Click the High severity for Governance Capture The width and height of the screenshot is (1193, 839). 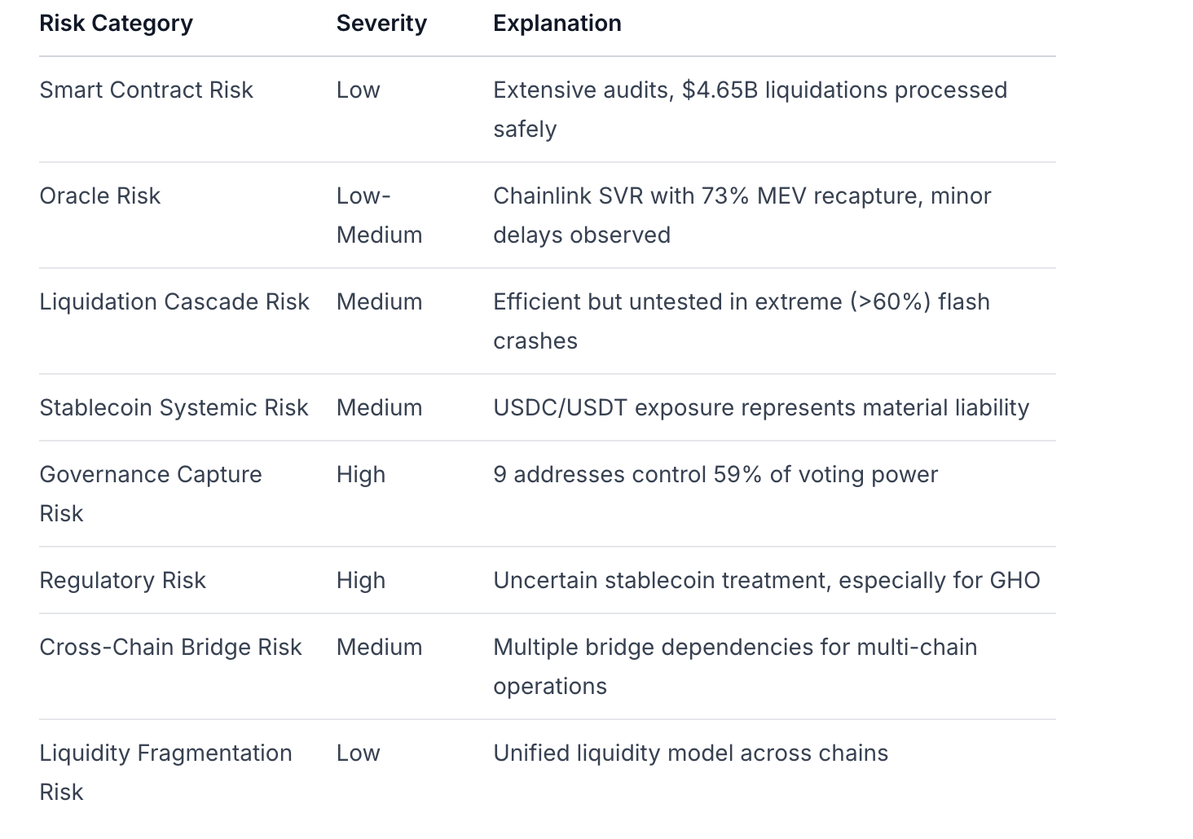tap(360, 475)
